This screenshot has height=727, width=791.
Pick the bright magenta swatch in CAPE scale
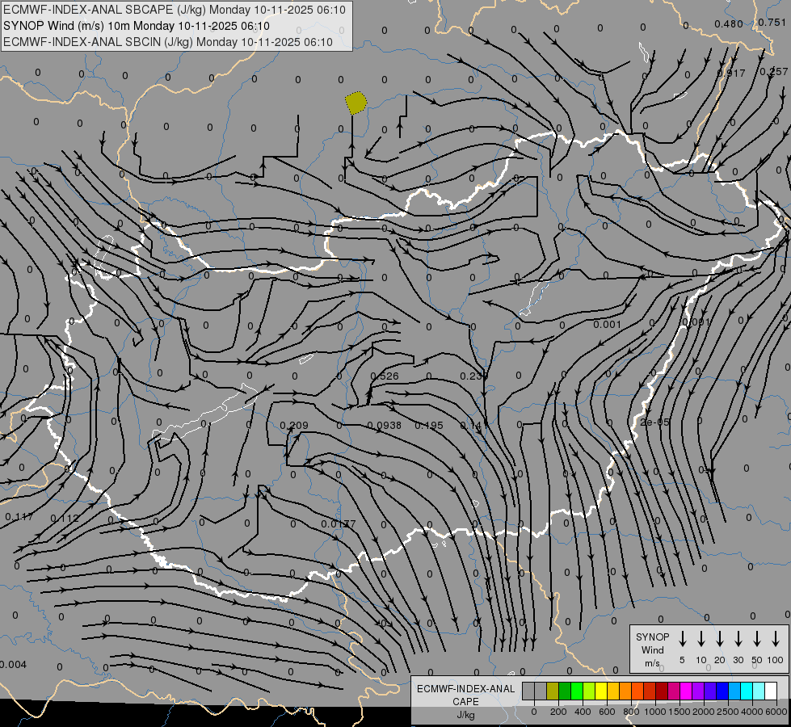click(x=686, y=691)
